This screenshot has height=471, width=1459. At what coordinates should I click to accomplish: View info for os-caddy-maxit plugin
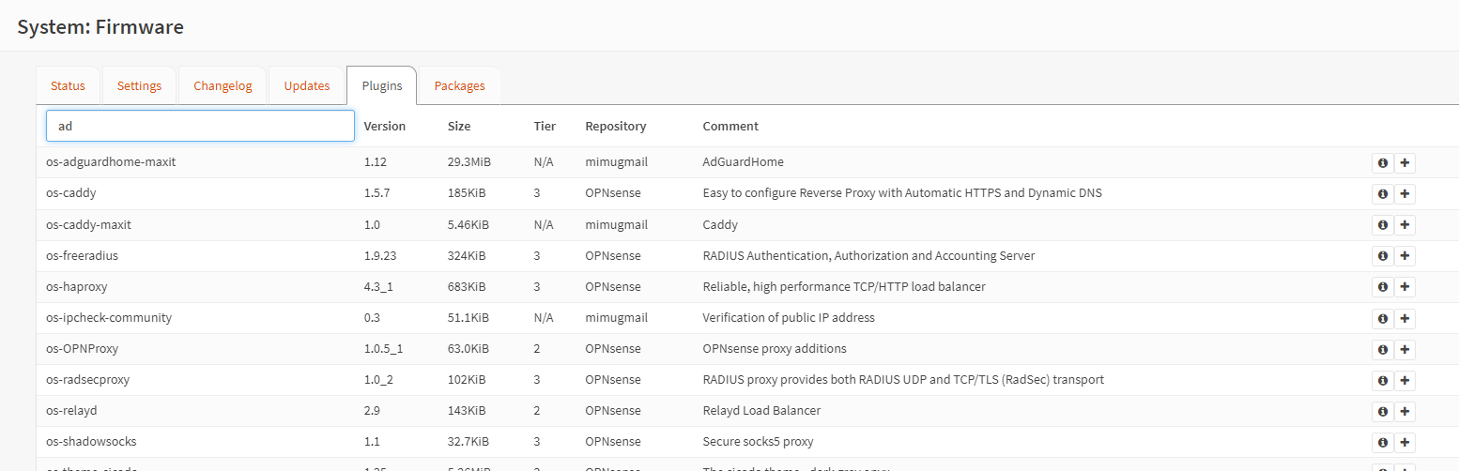tap(1382, 225)
